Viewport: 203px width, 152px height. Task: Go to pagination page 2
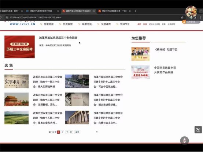point(62,132)
